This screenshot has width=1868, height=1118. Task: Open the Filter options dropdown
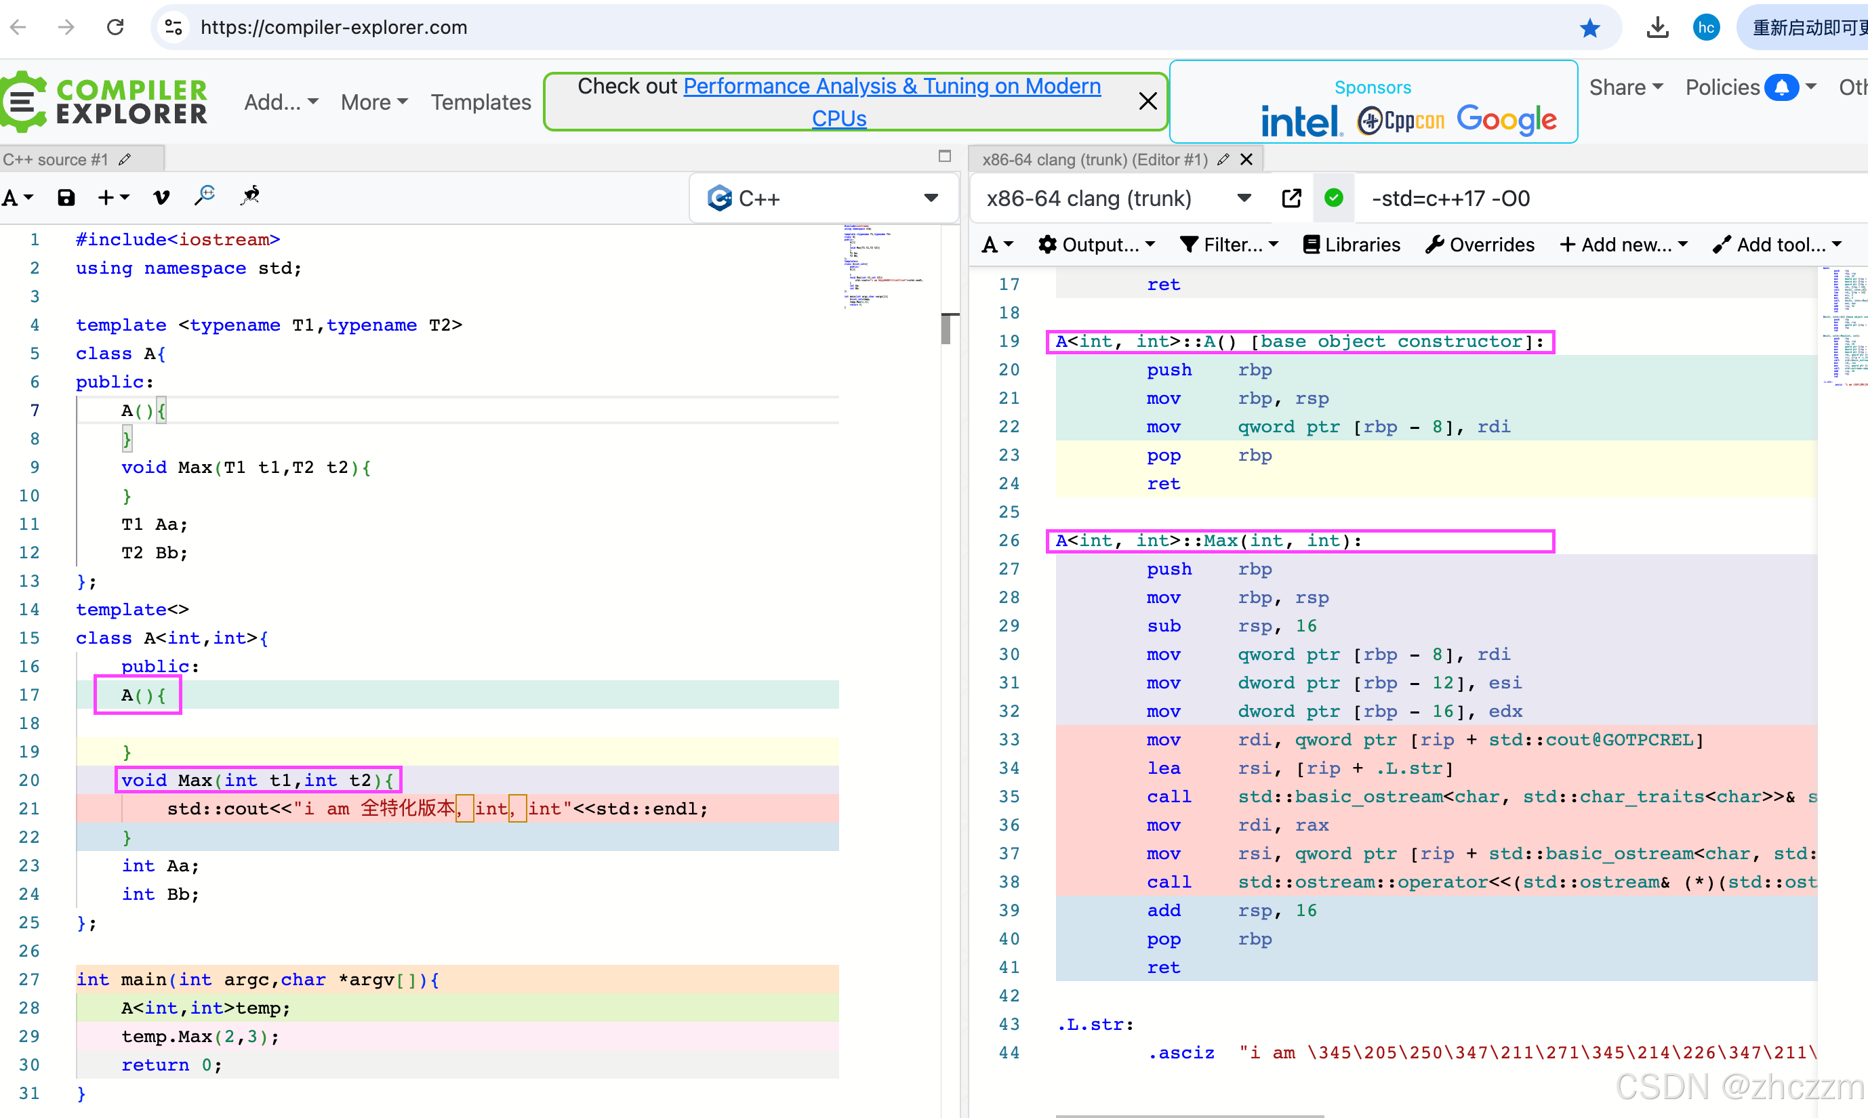click(1229, 244)
